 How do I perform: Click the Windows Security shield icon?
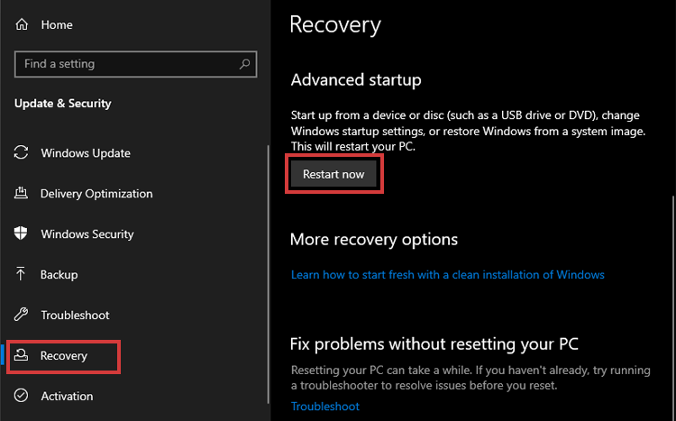point(21,233)
